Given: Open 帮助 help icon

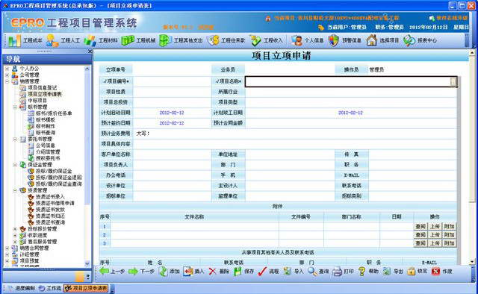Looking at the screenshot, I should pyautogui.click(x=361, y=271).
